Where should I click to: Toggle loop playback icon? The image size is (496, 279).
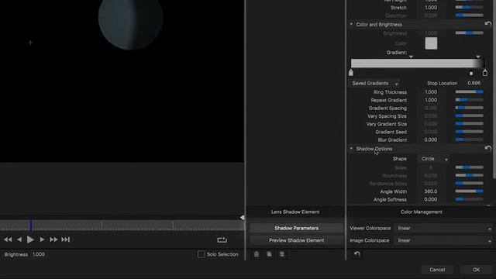222,240
